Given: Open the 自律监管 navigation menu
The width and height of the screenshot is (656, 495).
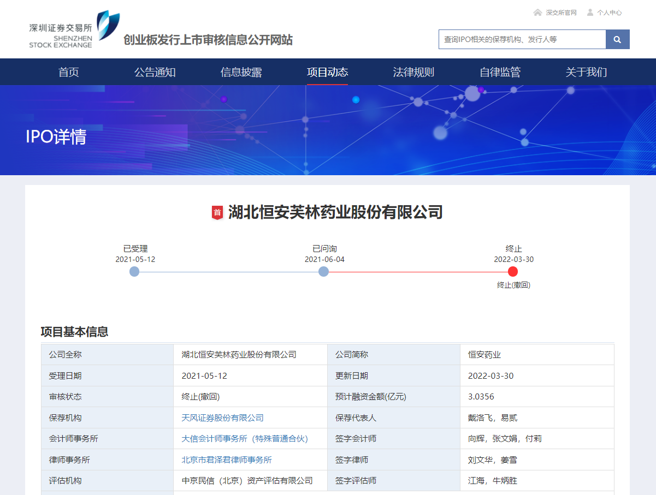Looking at the screenshot, I should pyautogui.click(x=500, y=72).
